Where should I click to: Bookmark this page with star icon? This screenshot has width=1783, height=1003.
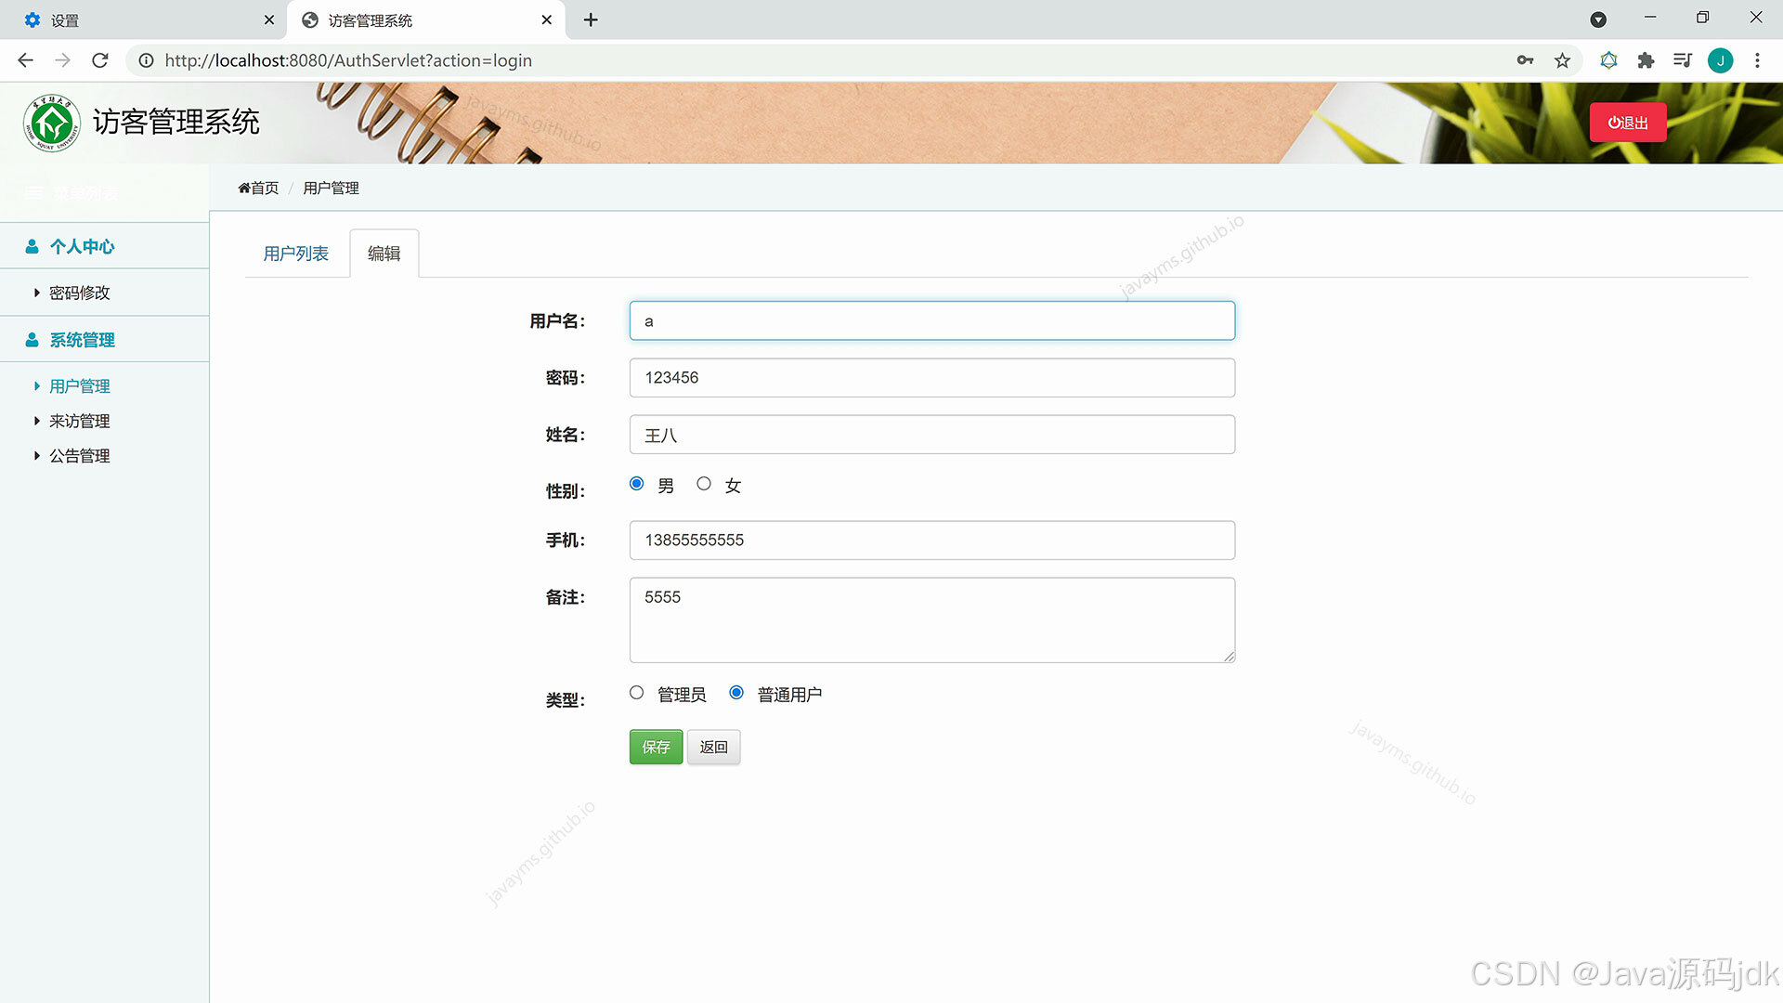tap(1562, 60)
